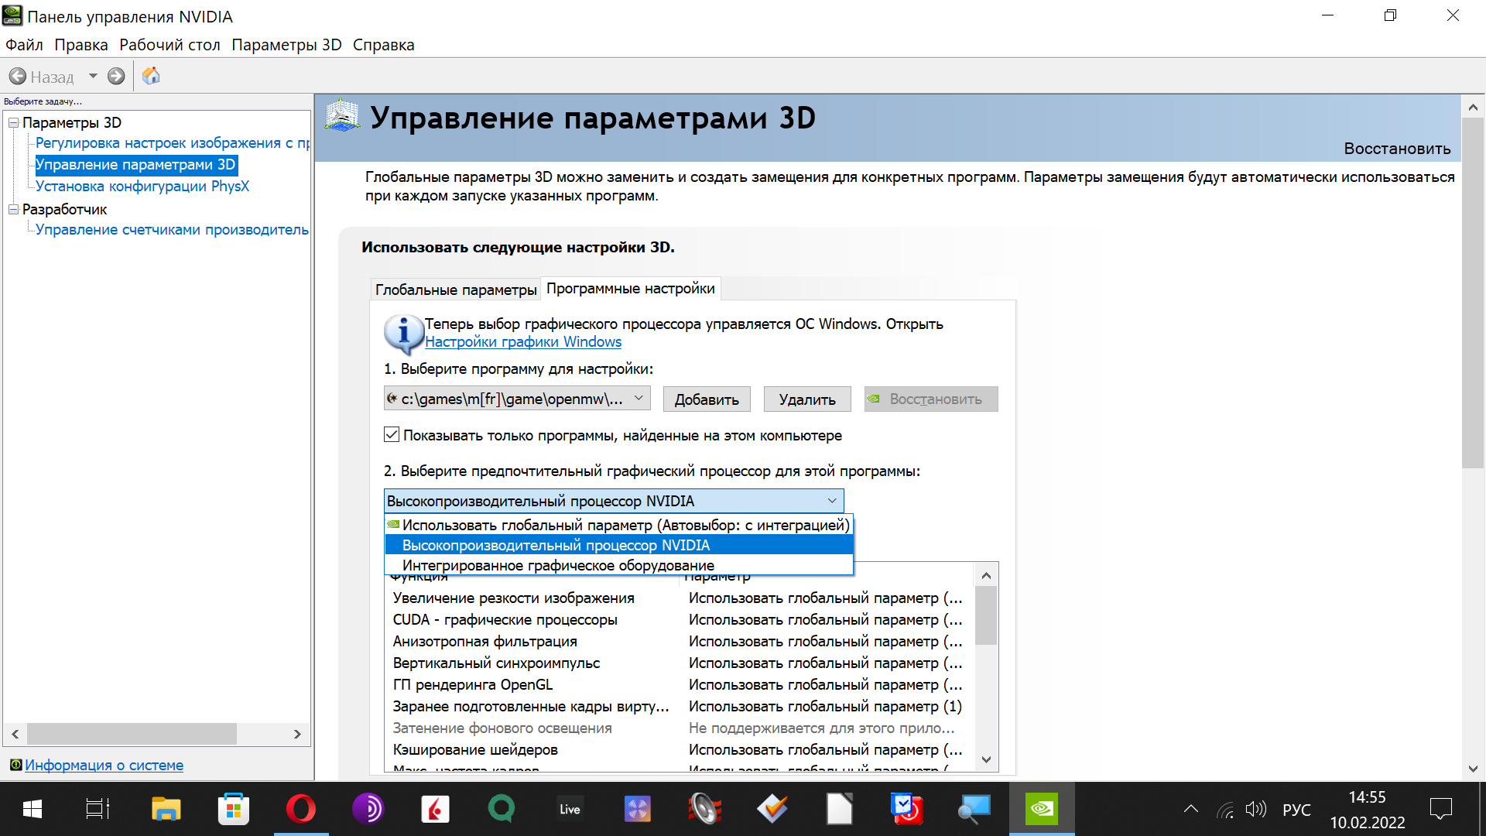Click the system information icon at bottom left
The height and width of the screenshot is (836, 1486).
click(15, 765)
